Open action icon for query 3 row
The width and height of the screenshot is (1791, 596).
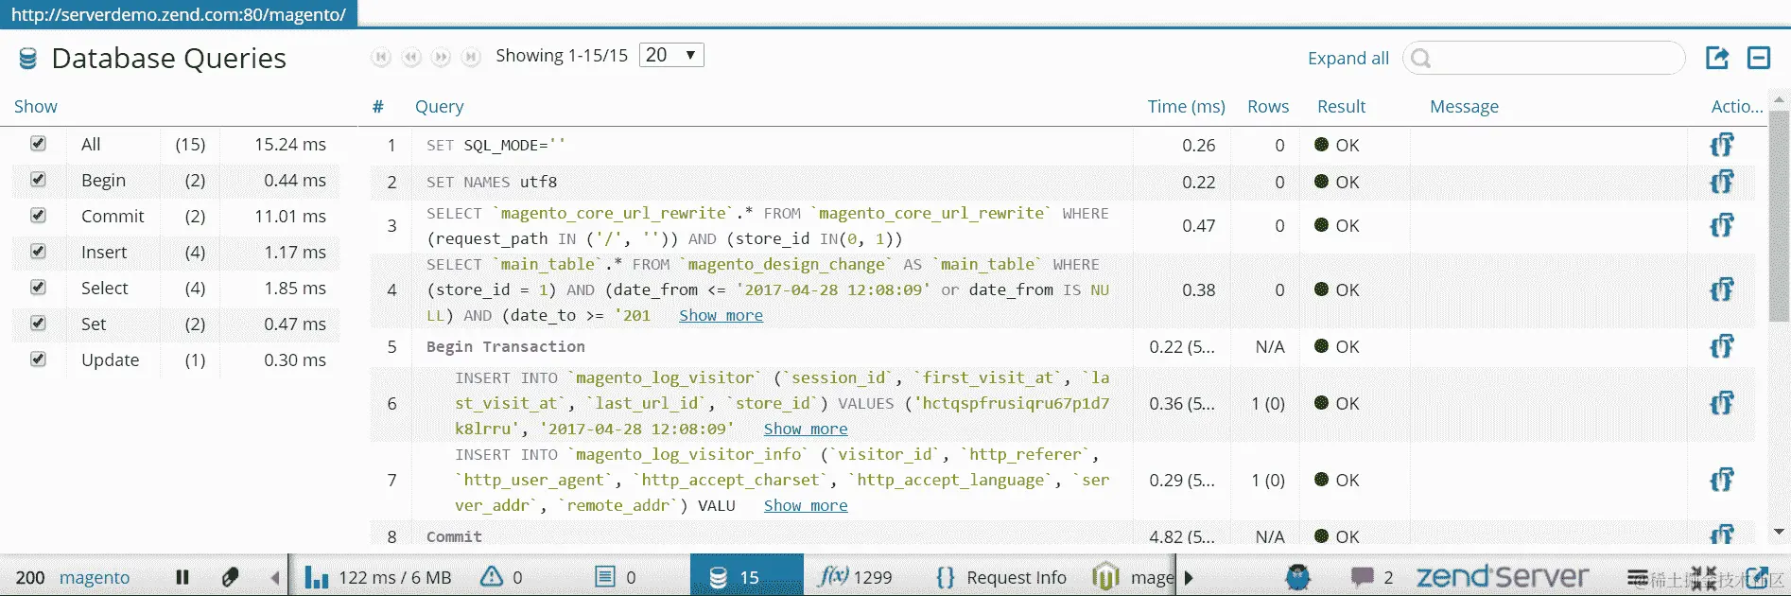pos(1722,225)
